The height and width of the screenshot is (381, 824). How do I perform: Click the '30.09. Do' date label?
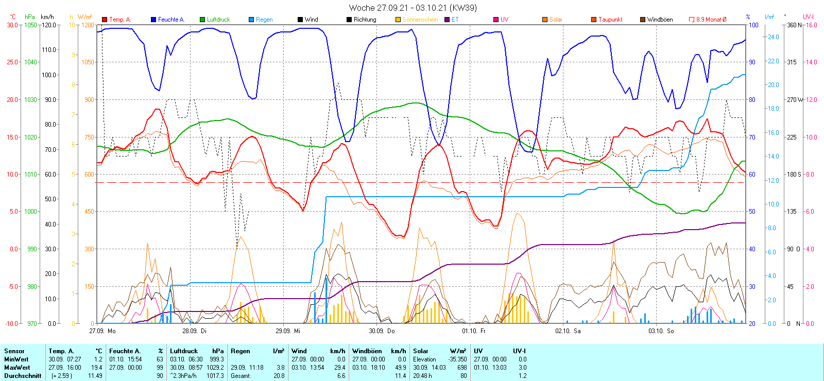pos(382,331)
